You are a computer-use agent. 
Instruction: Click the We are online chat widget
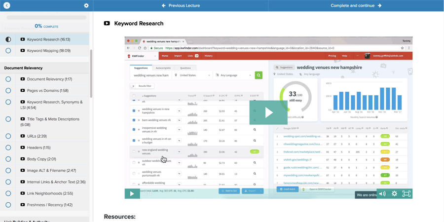pyautogui.click(x=366, y=195)
